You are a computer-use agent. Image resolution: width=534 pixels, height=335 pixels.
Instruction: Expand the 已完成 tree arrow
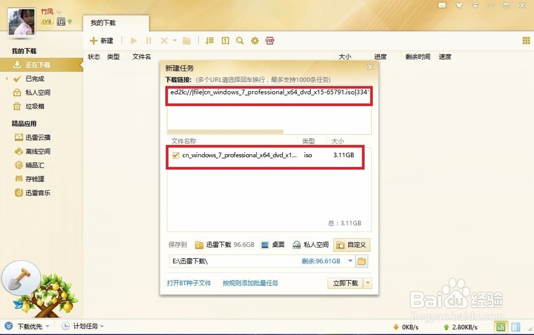click(6, 78)
